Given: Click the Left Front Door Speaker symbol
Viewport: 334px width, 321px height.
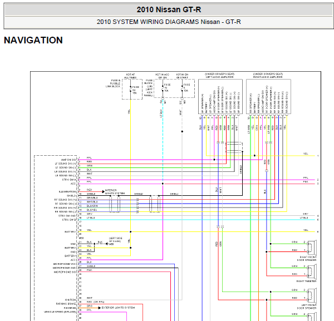Looking at the screenshot, I should (312, 295).
